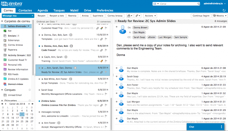Open Donna's Inbox shared folder
Image resolution: width=228 pixels, height=131 pixels.
coord(15,84)
